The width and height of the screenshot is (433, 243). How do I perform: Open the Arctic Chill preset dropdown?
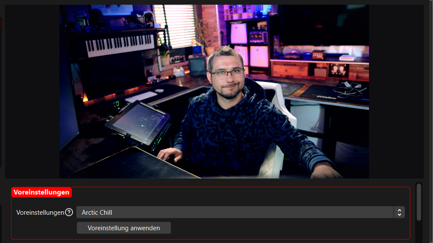coord(235,212)
